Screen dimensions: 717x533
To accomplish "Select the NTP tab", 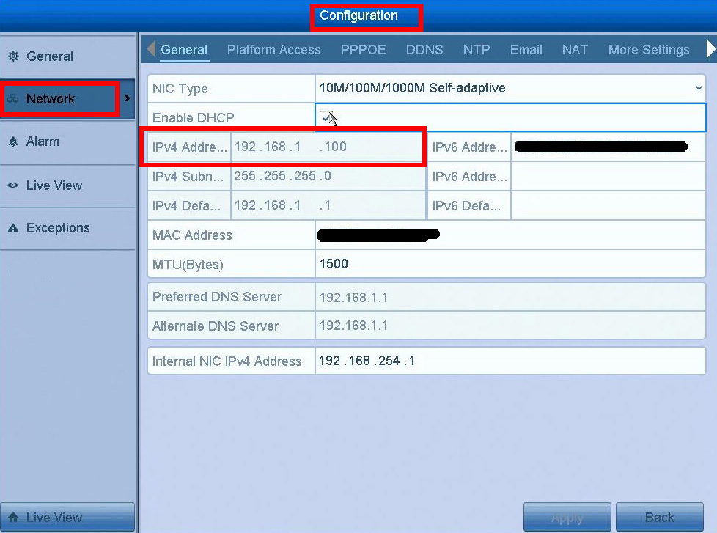I will coord(477,49).
